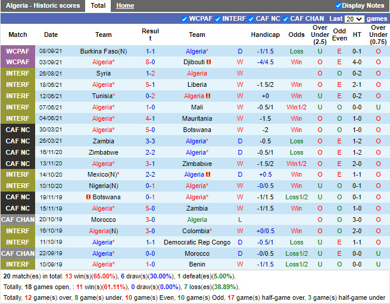Uncheck the INTERF competition filter
Screen dimensions: 390x304
[x=218, y=19]
